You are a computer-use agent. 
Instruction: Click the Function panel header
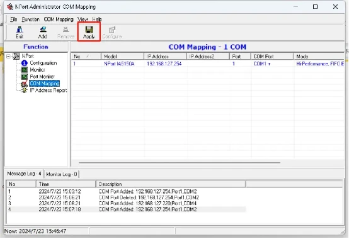pos(36,47)
